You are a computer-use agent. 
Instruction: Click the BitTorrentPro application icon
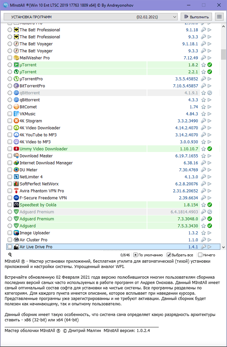tap(16, 86)
